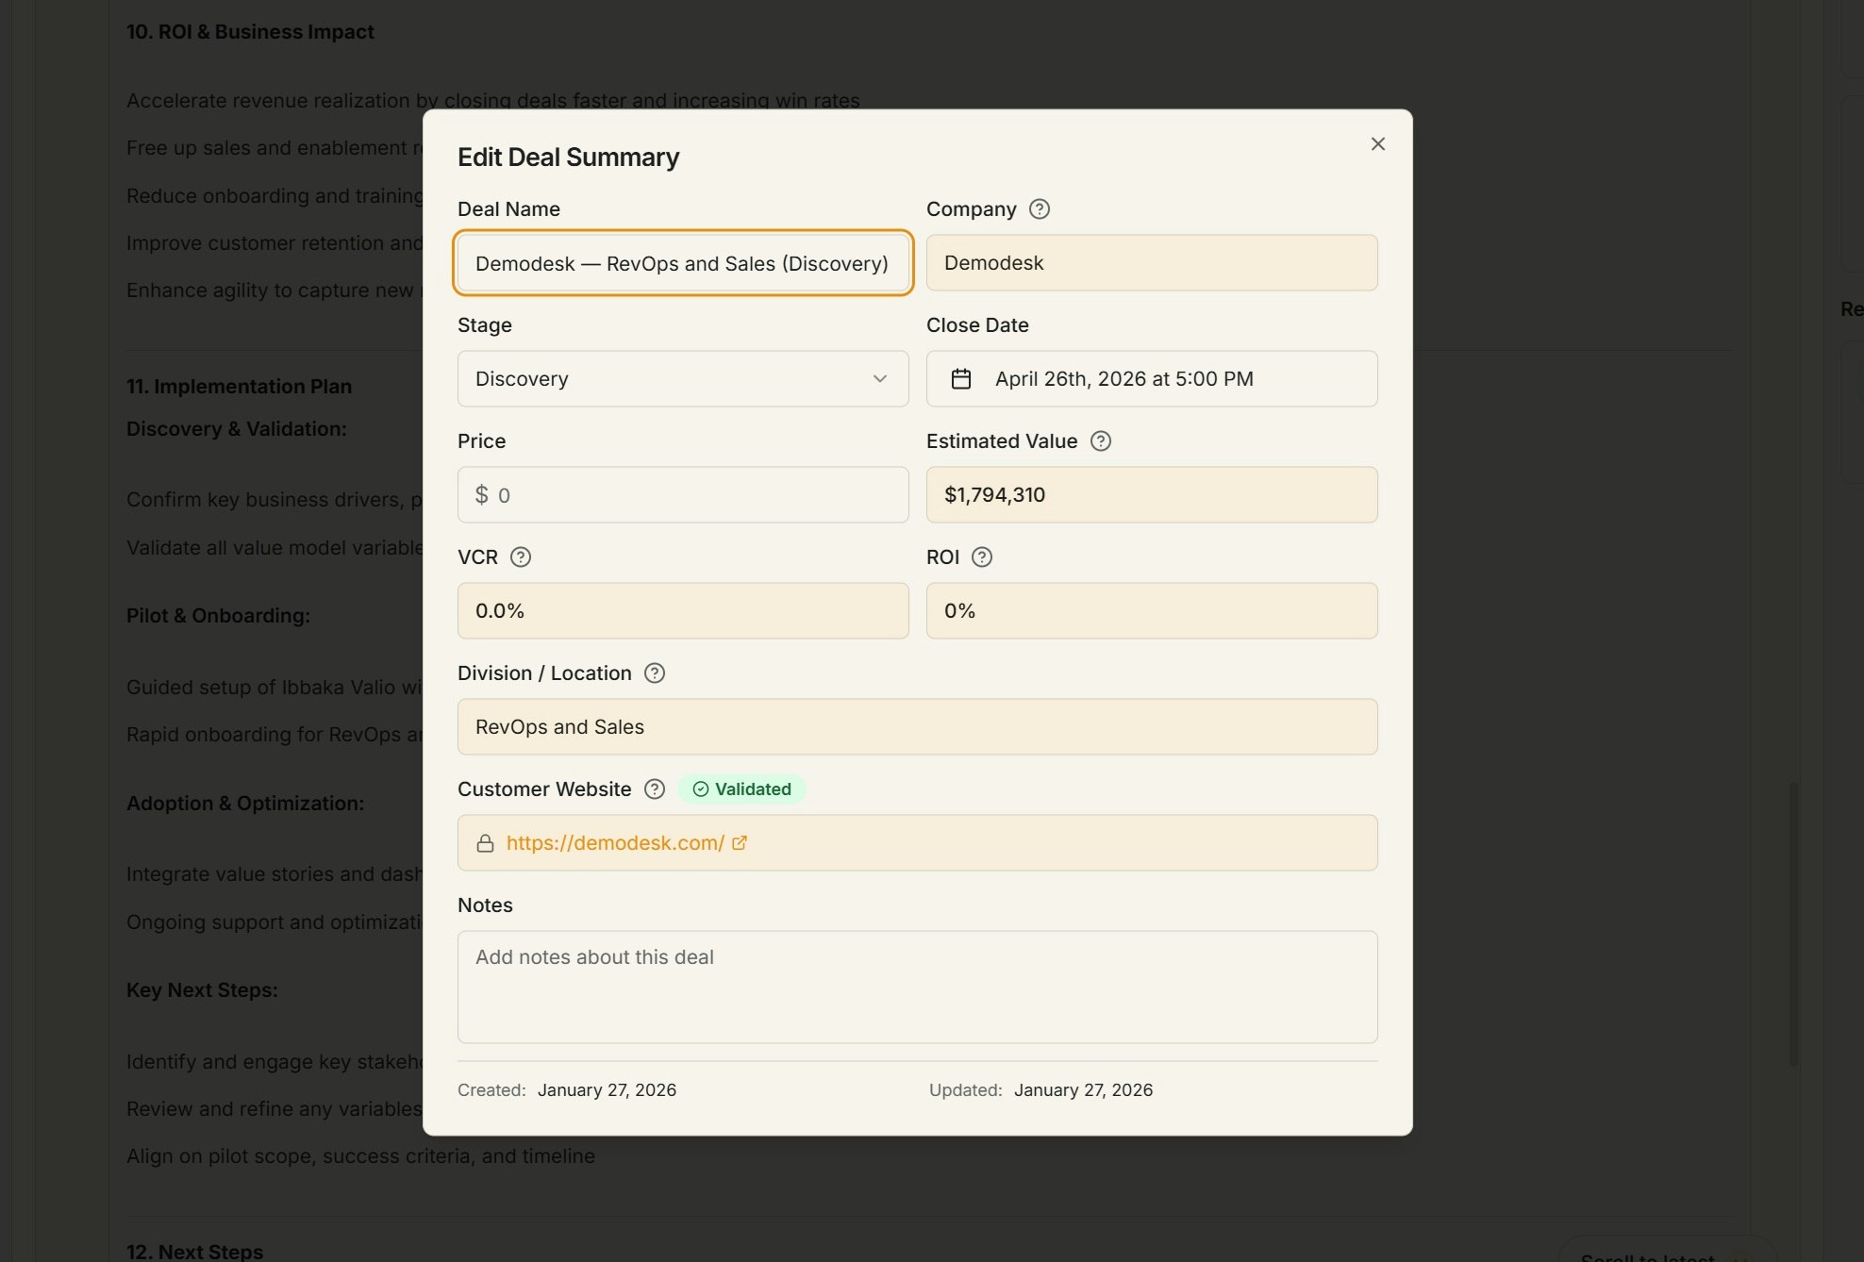Dismiss the dialog with the X button
Viewport: 1864px width, 1262px height.
click(x=1377, y=143)
